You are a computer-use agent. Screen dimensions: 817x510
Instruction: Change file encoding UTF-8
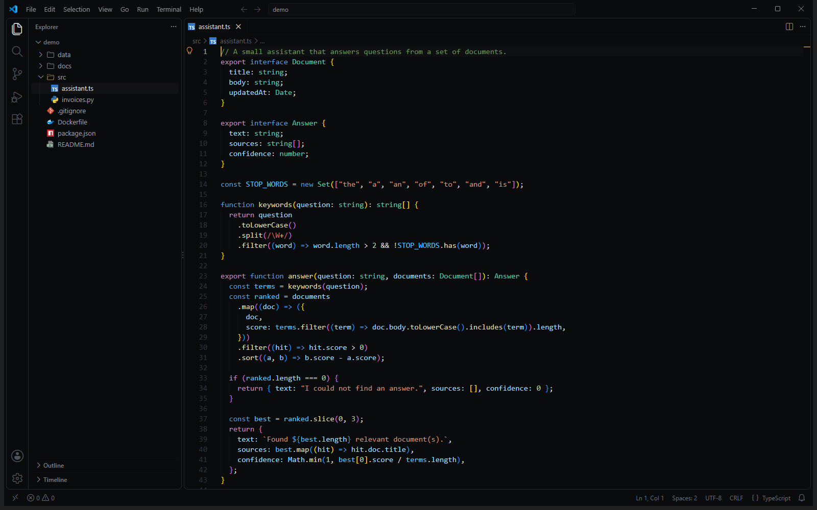tap(713, 498)
